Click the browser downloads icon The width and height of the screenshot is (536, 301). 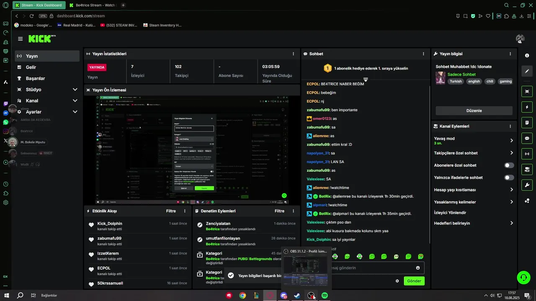coord(522,16)
